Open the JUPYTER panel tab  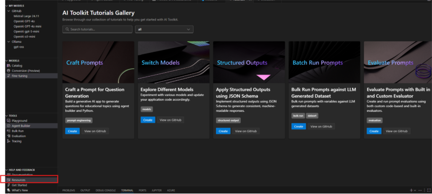[x=156, y=190]
